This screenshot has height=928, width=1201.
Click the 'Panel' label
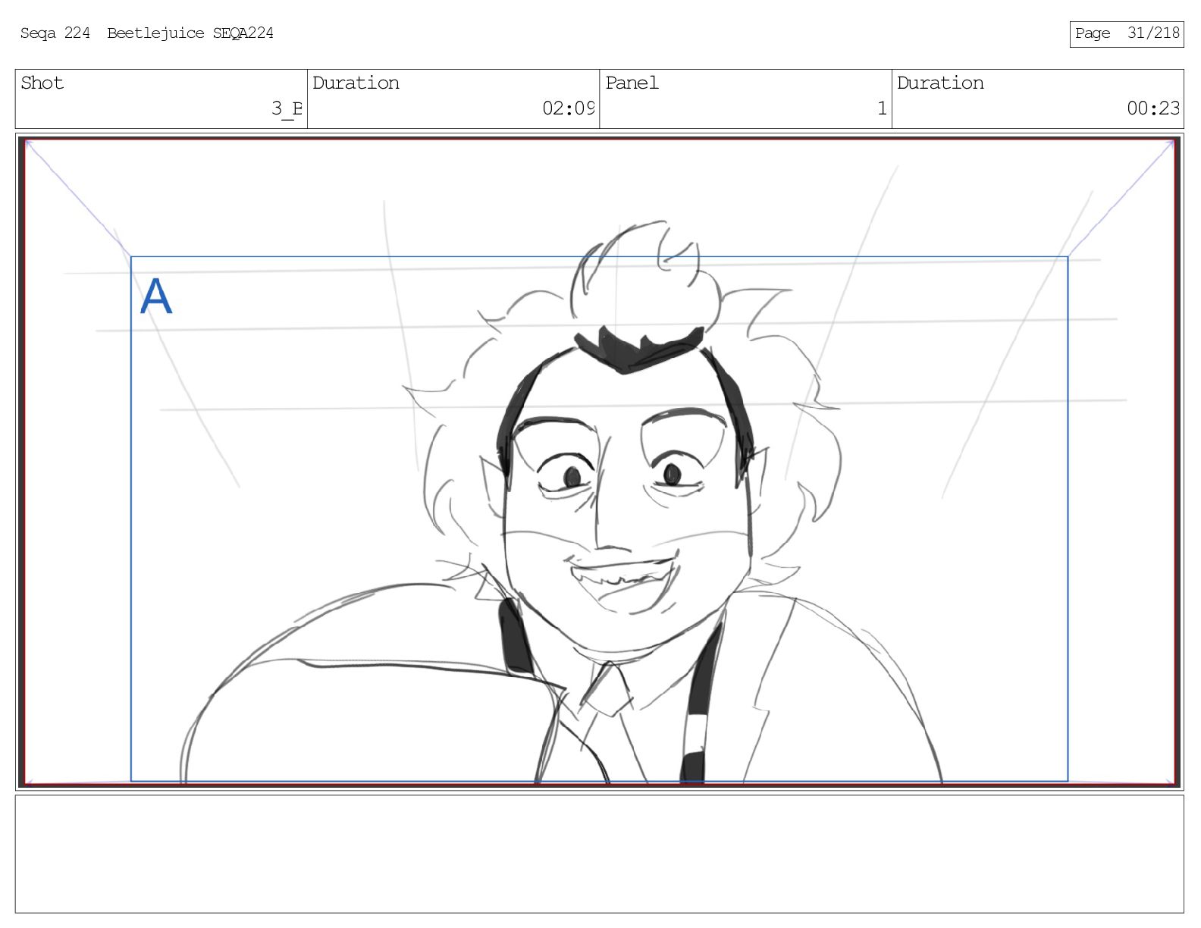click(x=632, y=83)
